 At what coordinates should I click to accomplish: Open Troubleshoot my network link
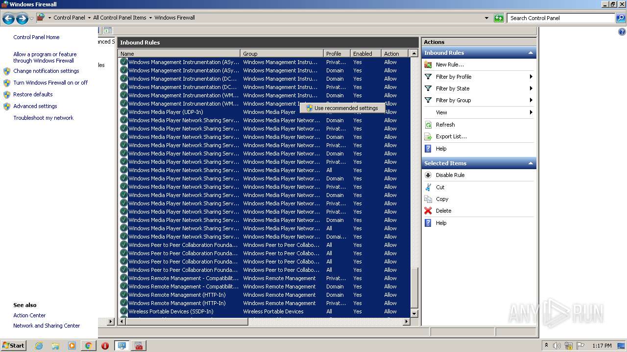[x=43, y=118]
